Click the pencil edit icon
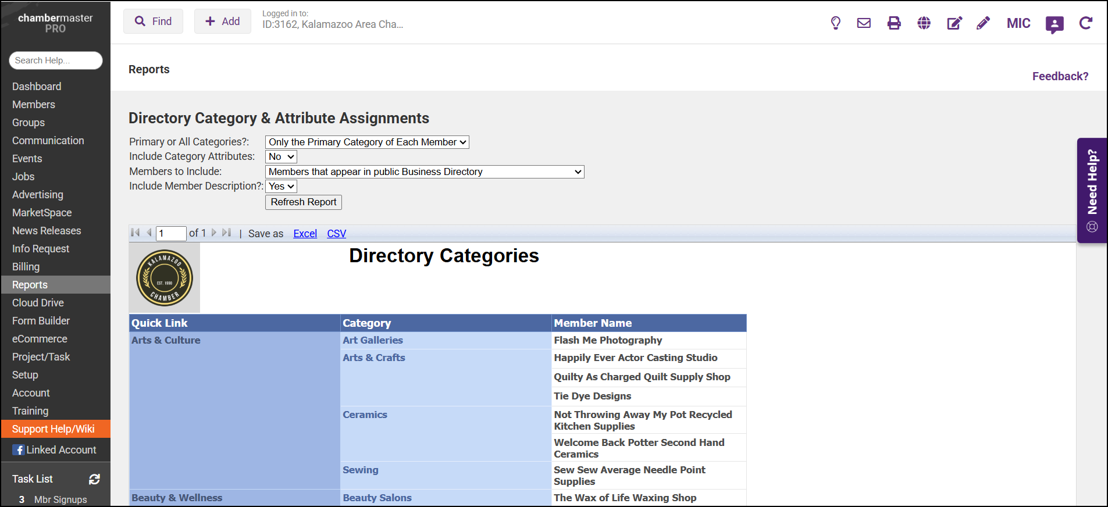Image resolution: width=1108 pixels, height=507 pixels. point(983,23)
